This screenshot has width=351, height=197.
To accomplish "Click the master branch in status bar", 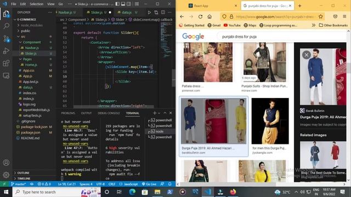I will [x=18, y=184].
